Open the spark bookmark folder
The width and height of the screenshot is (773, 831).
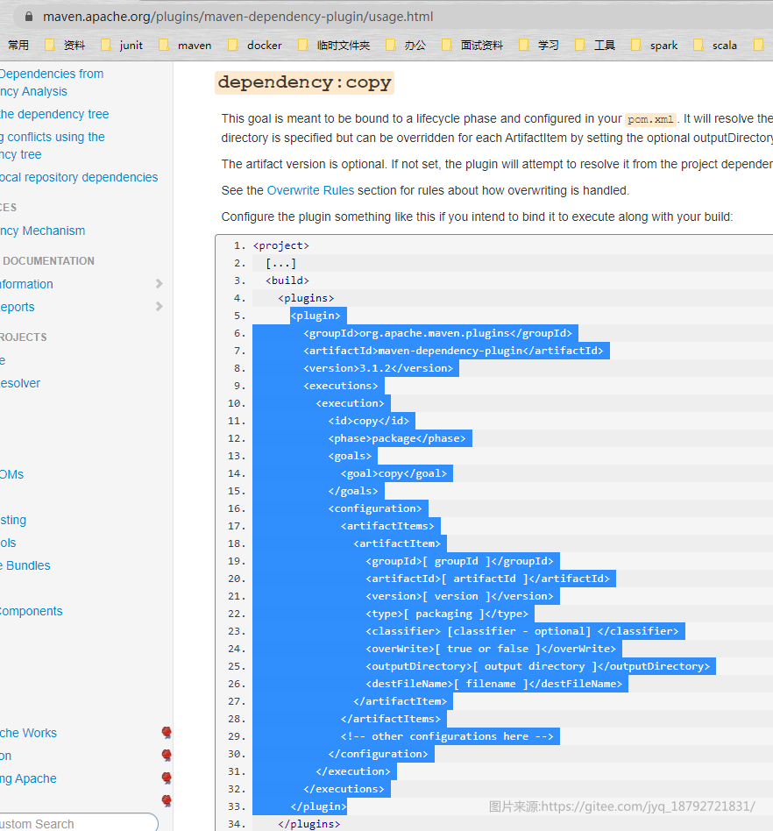tap(655, 45)
